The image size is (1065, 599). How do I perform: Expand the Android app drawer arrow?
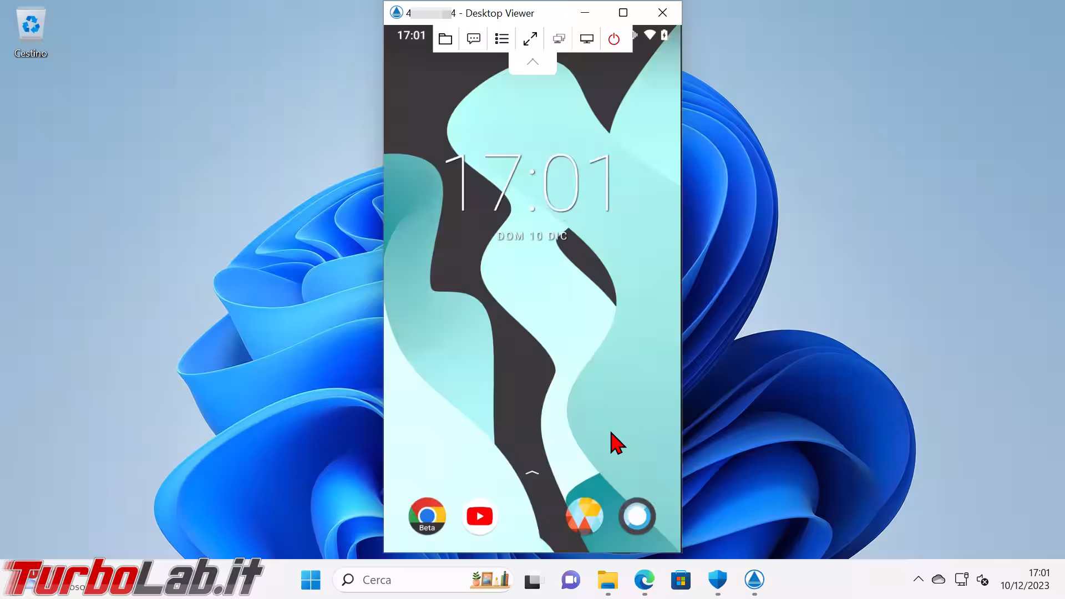[532, 473]
